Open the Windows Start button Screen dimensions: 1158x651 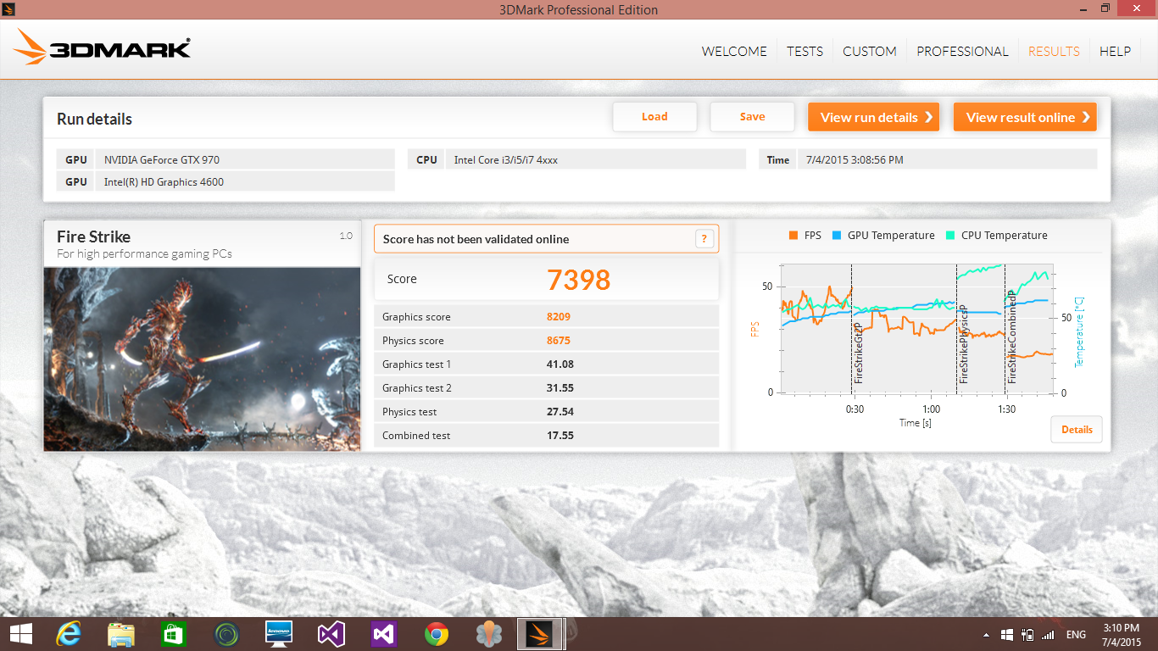point(20,634)
